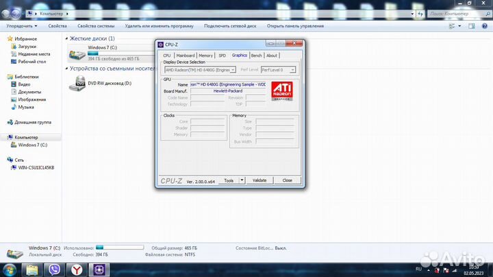Click Close button in CPU-Z
This screenshot has height=277, width=493.
click(287, 180)
